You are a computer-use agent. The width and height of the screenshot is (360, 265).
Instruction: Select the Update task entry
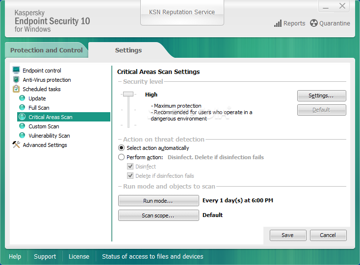pos(37,98)
